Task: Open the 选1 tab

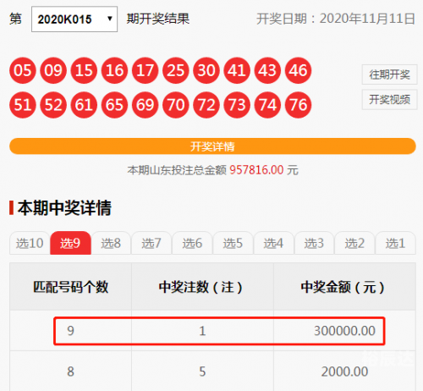Action: tap(395, 243)
